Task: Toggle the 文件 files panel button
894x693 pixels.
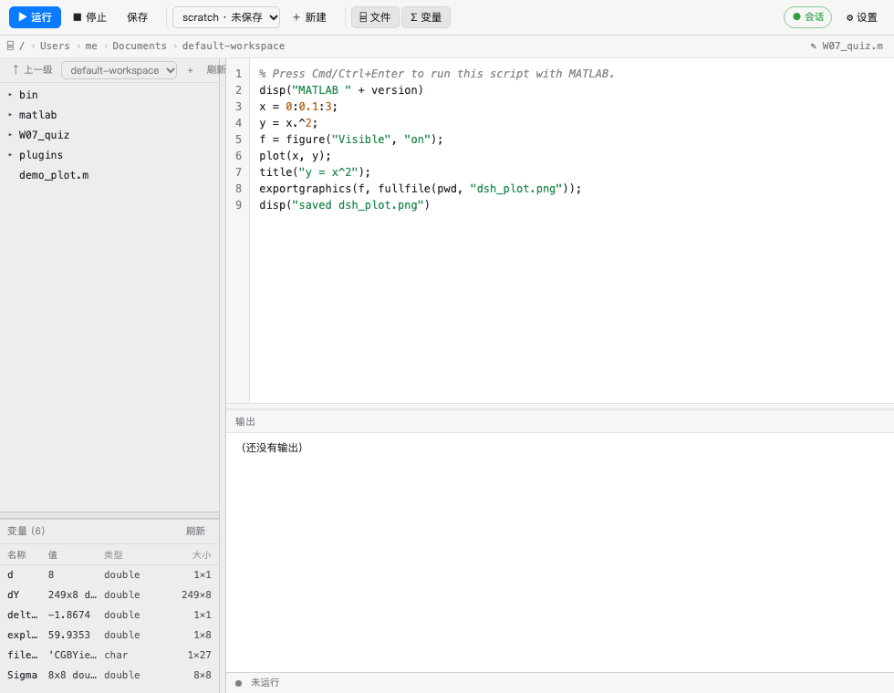Action: (x=375, y=17)
